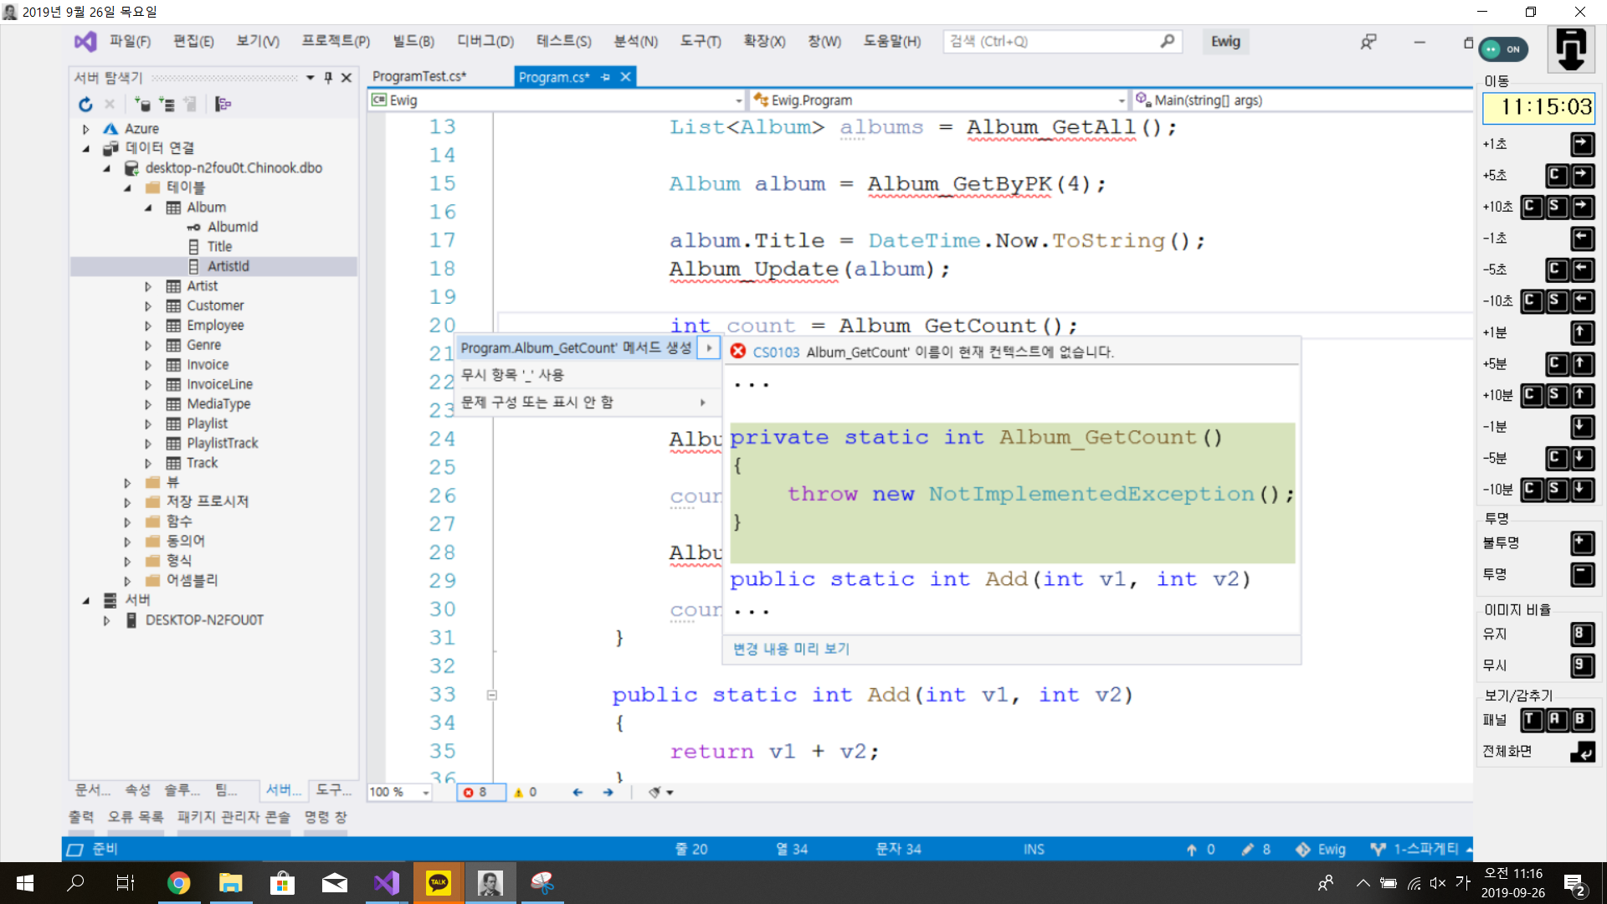Toggle auto-hide pin of Server Explorer
Viewport: 1607px width, 904px height.
click(x=328, y=77)
